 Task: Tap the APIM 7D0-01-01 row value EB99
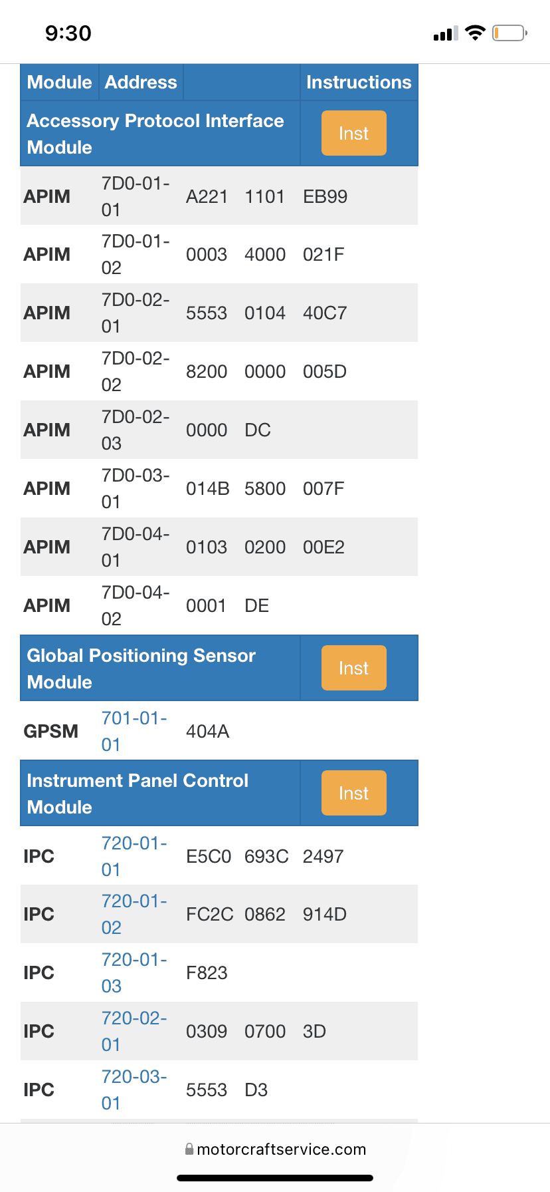325,196
